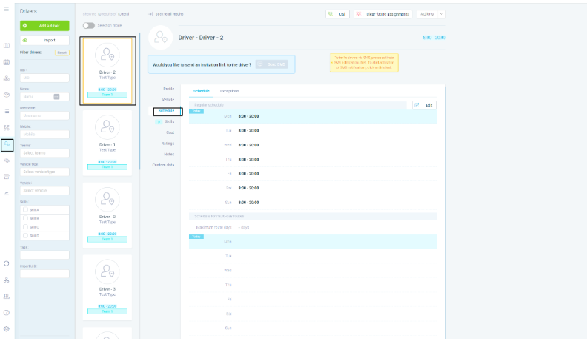The image size is (587, 341).
Task: Click the Add a driver button
Action: (x=44, y=26)
